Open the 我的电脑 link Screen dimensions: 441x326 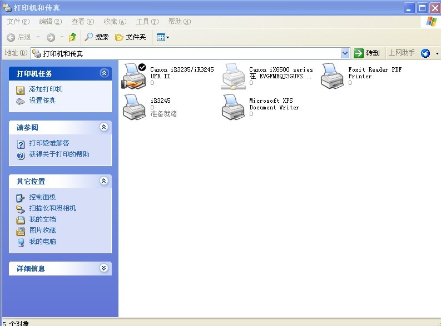coord(42,242)
